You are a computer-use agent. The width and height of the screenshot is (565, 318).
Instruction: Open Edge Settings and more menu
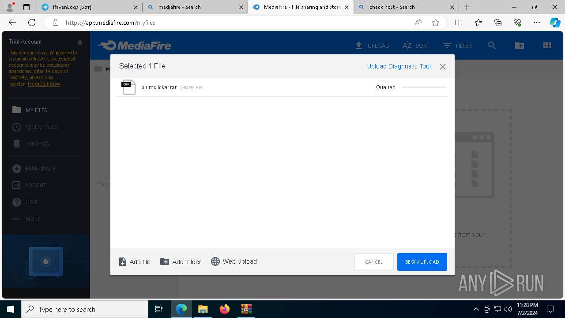click(537, 23)
